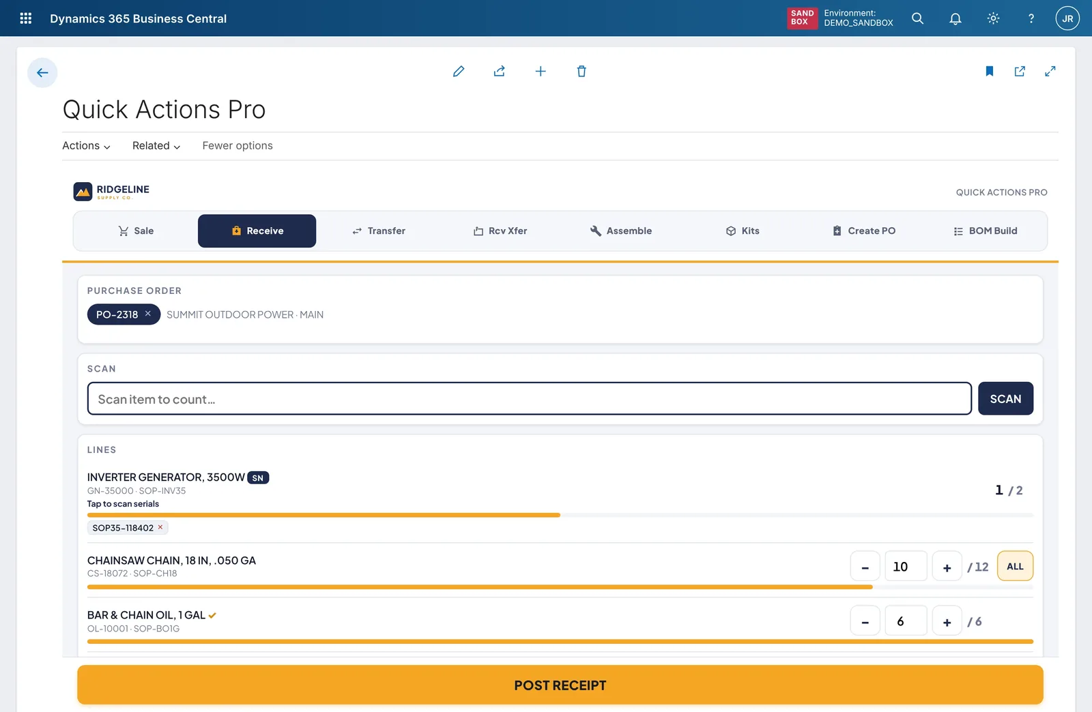Click the bookmark icon

tap(989, 71)
